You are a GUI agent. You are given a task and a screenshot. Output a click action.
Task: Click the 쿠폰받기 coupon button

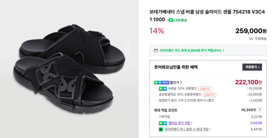[252, 67]
